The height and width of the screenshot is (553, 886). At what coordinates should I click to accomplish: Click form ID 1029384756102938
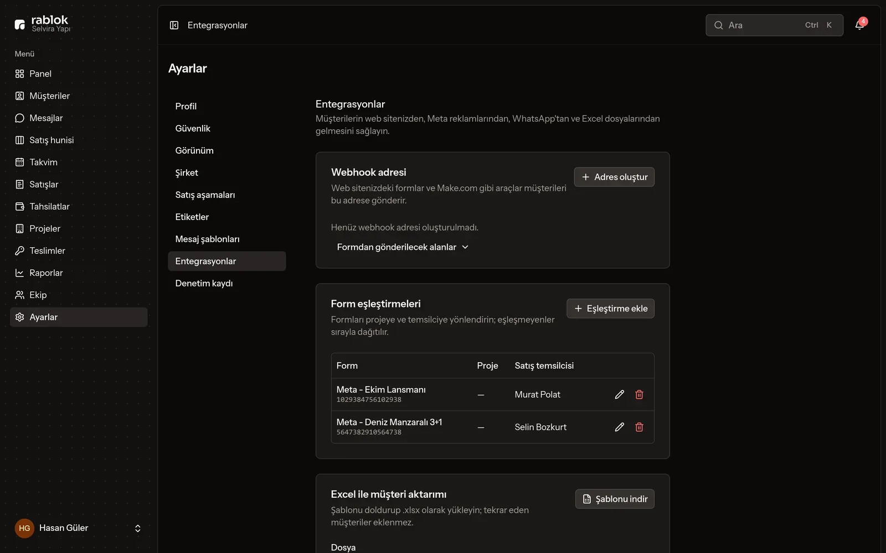[x=369, y=400]
